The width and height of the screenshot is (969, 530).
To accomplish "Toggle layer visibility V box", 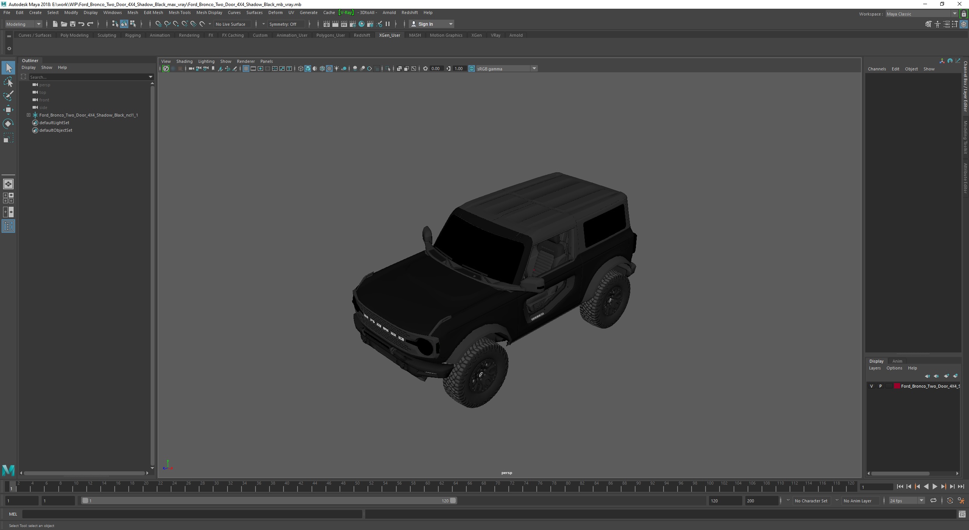I will (871, 386).
